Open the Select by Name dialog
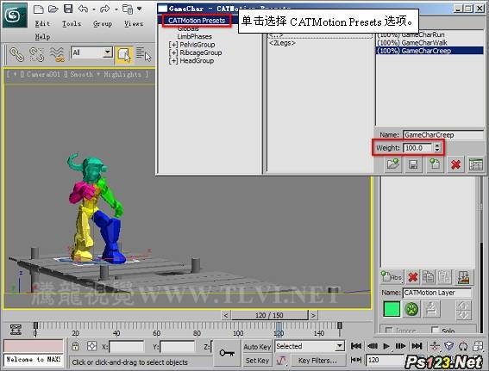Image resolution: width=489 pixels, height=371 pixels. click(143, 54)
